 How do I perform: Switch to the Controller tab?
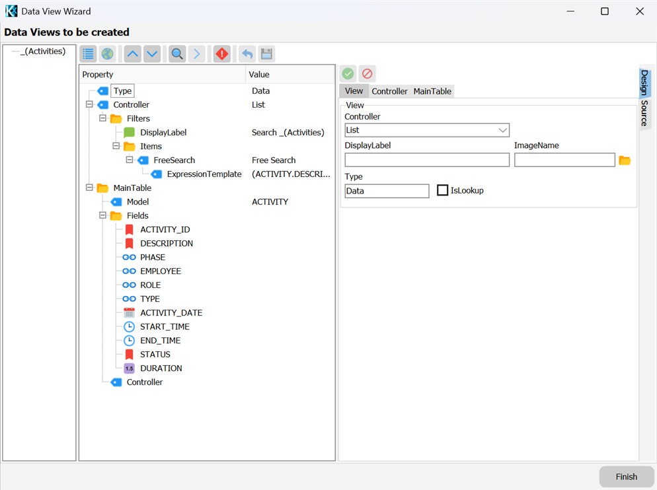(x=389, y=91)
